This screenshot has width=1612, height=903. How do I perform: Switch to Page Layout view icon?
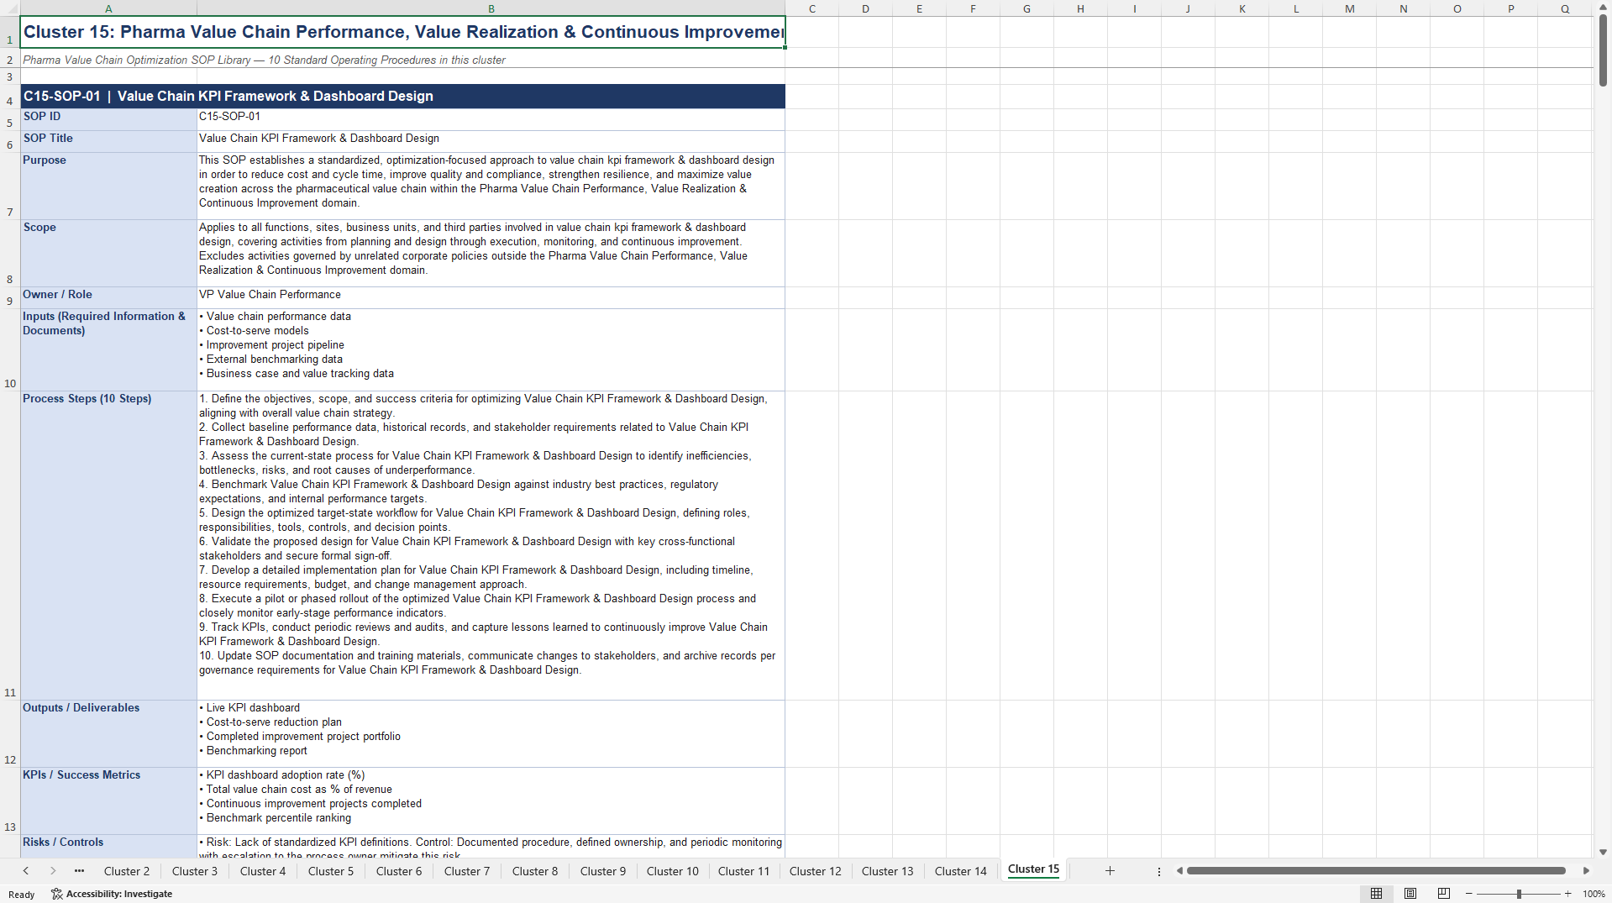(1410, 894)
